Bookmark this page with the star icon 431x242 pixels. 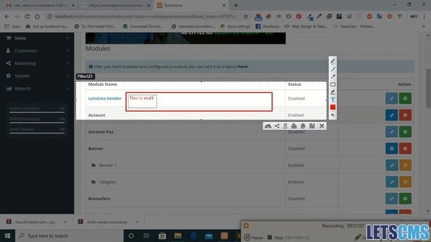(246, 16)
